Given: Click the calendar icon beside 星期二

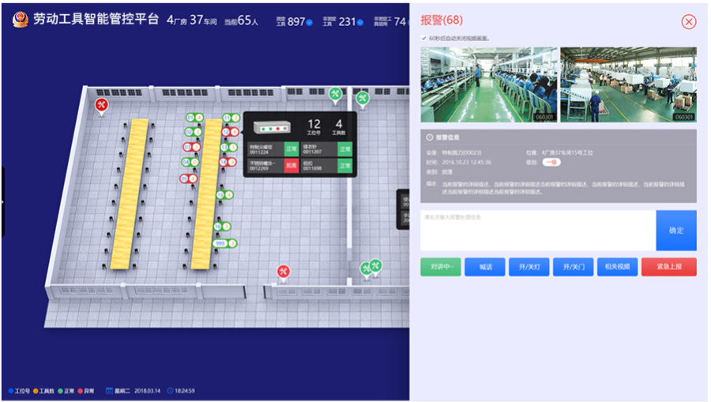Looking at the screenshot, I should pos(109,391).
